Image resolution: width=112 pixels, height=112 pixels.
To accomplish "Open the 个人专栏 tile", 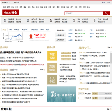I will click(52, 80).
